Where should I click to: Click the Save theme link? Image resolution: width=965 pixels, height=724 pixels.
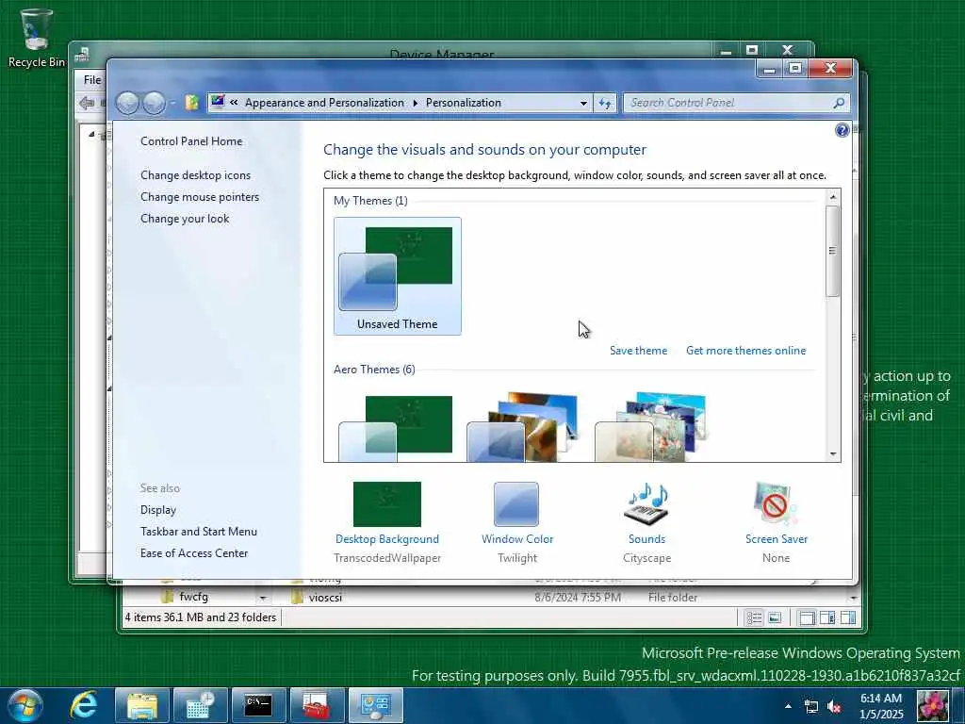[638, 351]
